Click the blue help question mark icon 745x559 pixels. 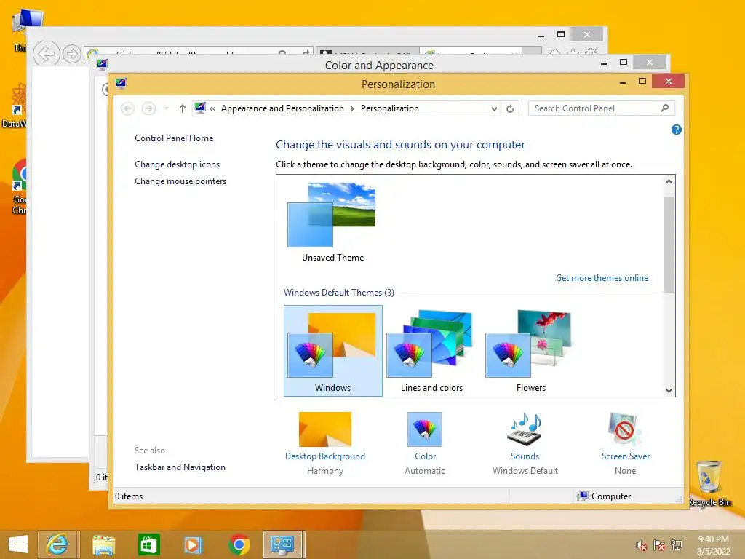click(676, 130)
